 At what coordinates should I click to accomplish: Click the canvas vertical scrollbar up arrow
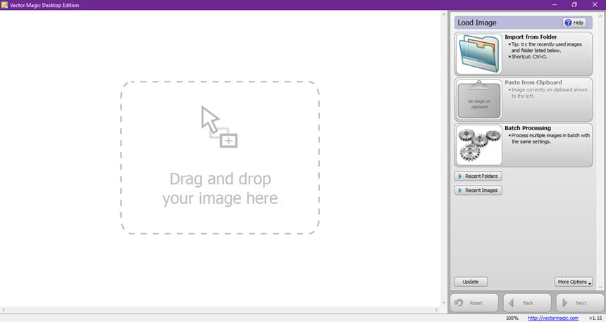click(x=444, y=14)
